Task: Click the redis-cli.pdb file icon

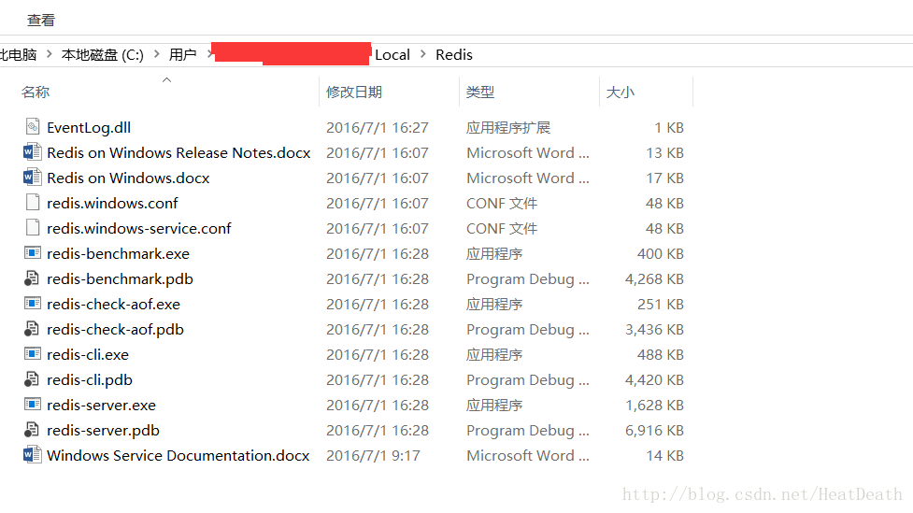Action: 32,379
